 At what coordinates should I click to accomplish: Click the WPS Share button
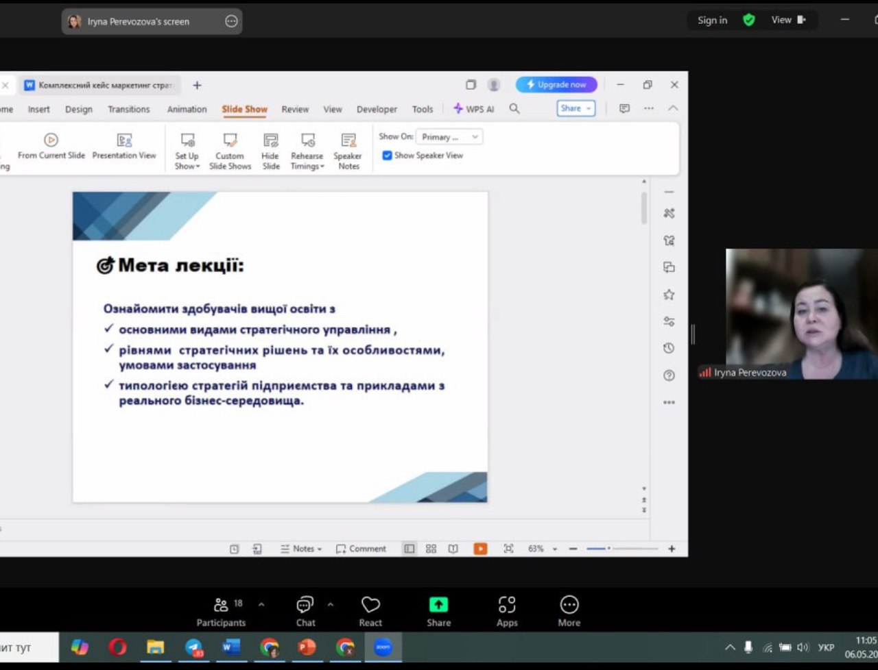click(x=576, y=108)
